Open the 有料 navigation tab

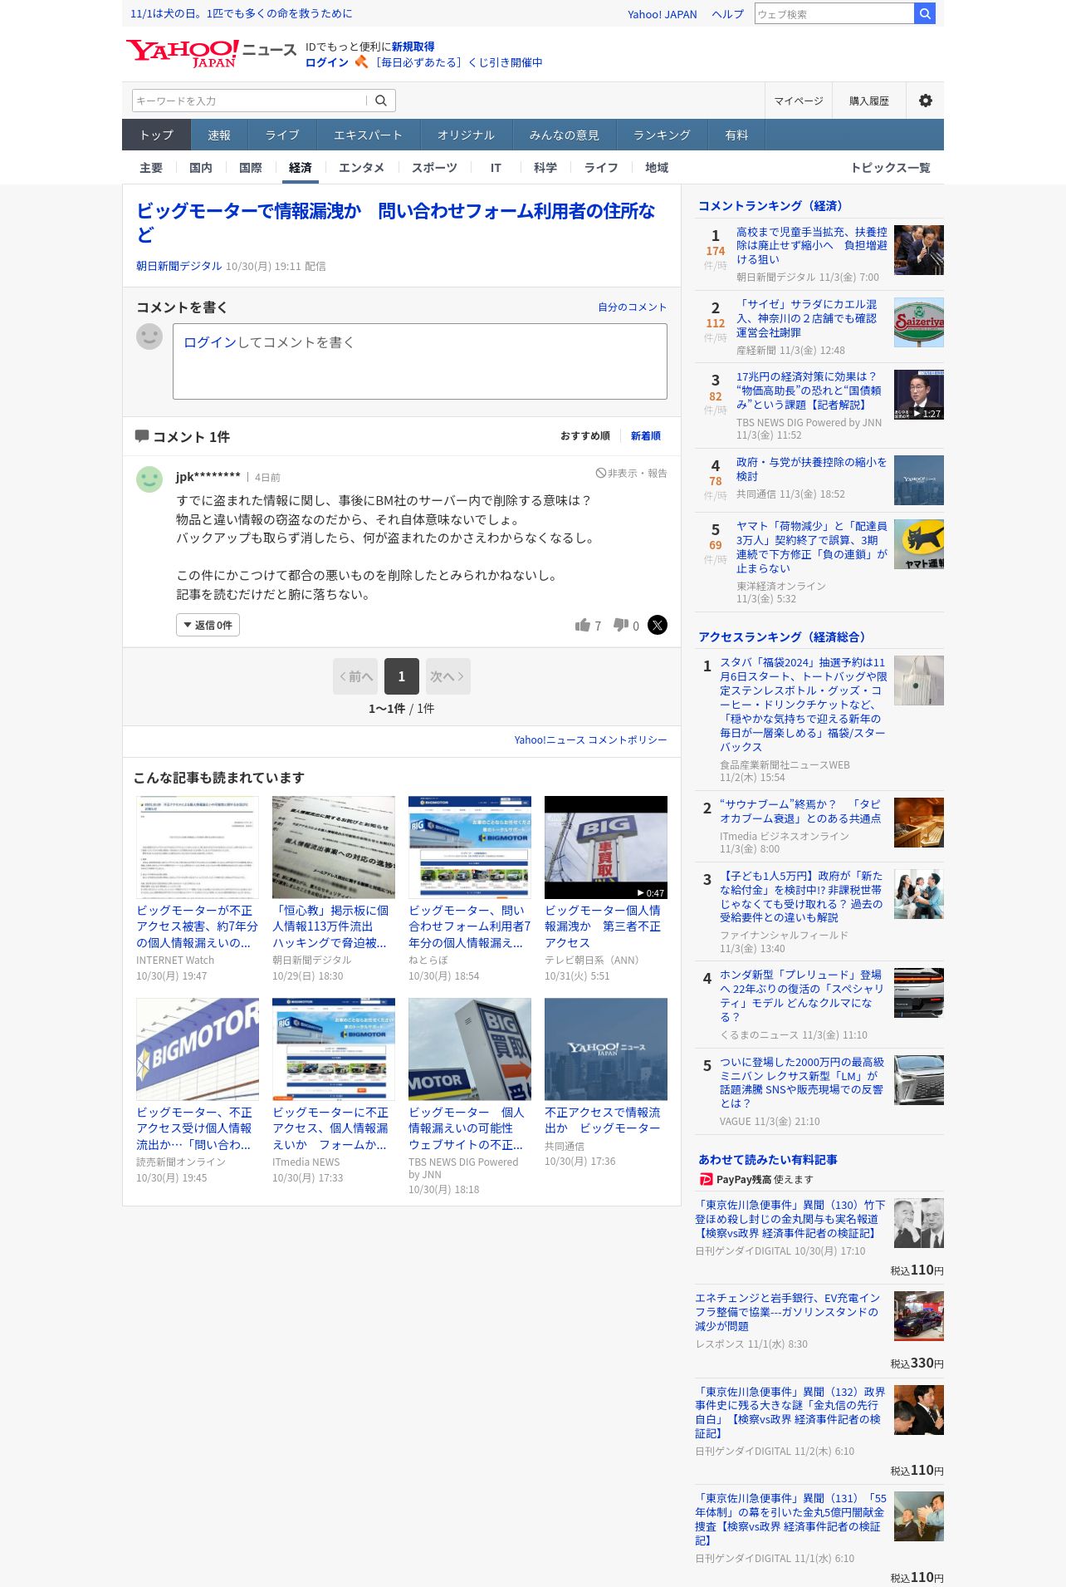click(736, 135)
